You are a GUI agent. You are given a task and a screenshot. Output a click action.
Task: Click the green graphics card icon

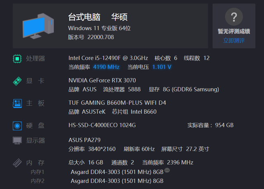17,81
